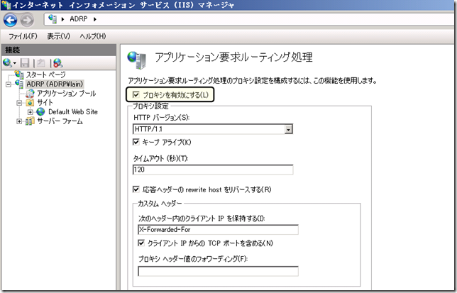Expand the Default Web Site node
Viewport: 457px width, 293px height.
click(30, 112)
